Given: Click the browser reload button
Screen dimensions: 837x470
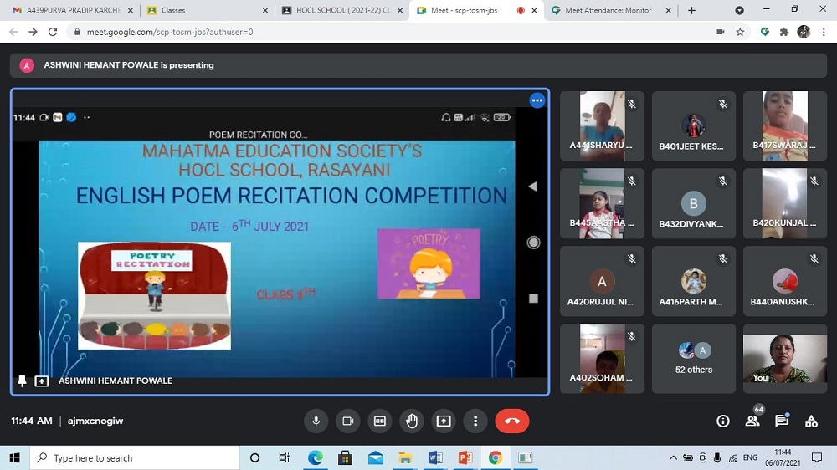Looking at the screenshot, I should (x=53, y=32).
